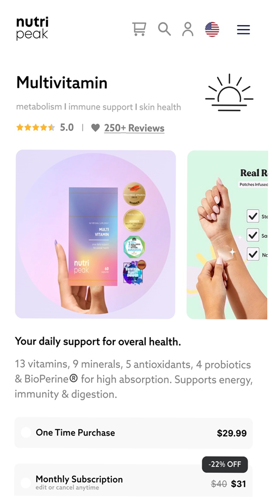This screenshot has height=497, width=269.
Task: Click the search magnifier icon
Action: click(x=165, y=29)
